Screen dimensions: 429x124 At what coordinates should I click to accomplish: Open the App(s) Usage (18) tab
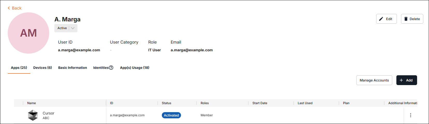pyautogui.click(x=135, y=68)
